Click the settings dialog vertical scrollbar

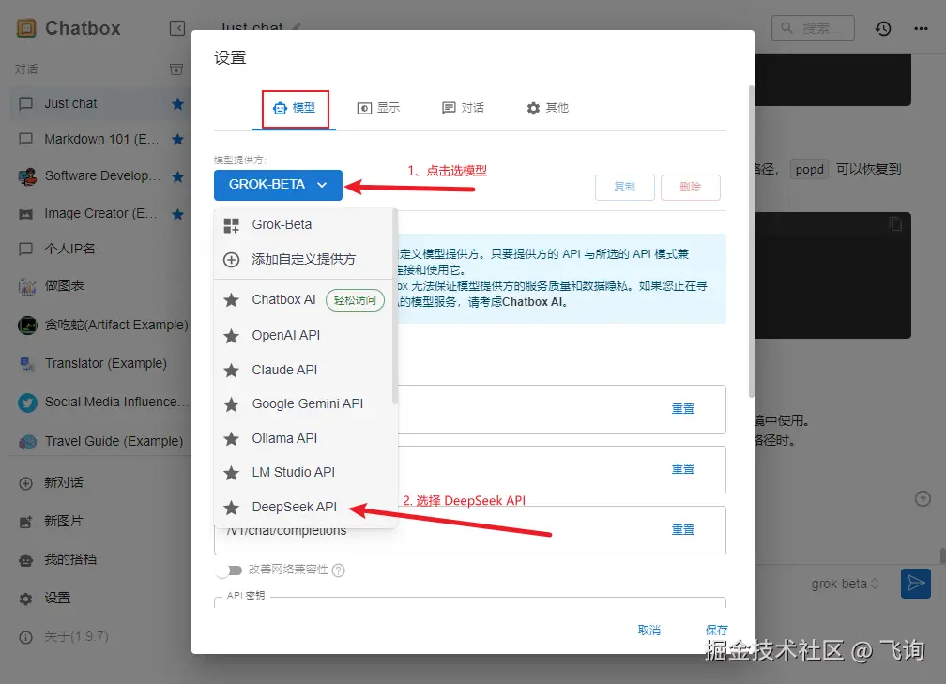point(751,241)
